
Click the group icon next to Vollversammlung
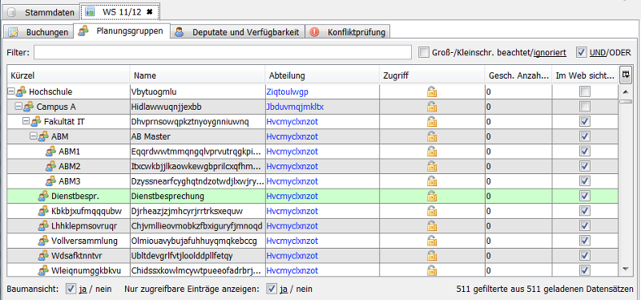click(43, 241)
